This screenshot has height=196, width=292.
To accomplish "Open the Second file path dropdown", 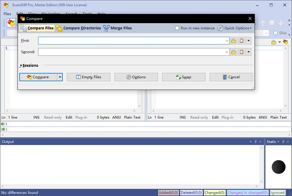I will [227, 52].
